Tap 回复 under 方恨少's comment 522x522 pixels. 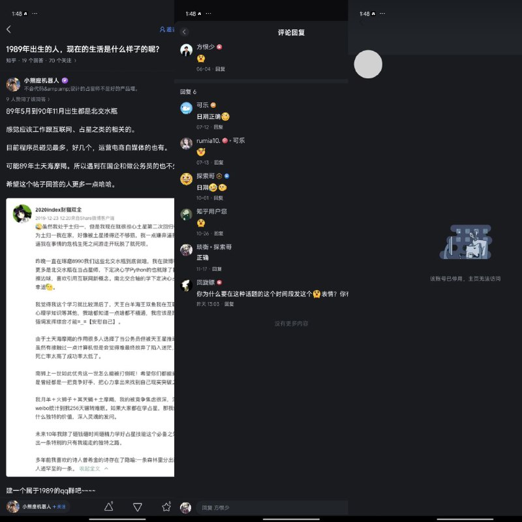[221, 69]
